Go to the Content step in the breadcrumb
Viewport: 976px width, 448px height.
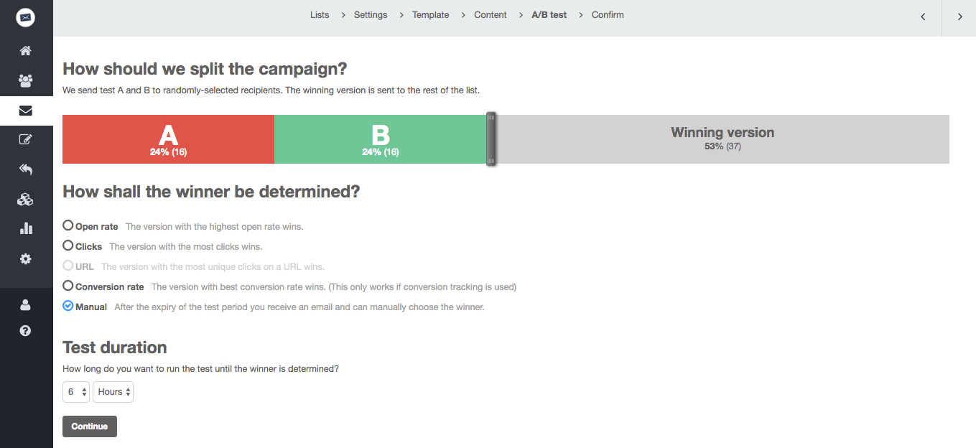pyautogui.click(x=491, y=15)
